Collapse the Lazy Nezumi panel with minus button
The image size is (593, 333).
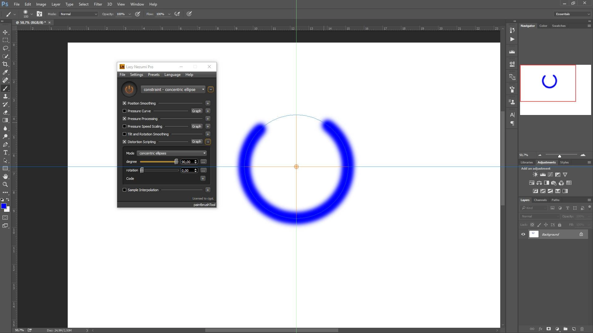point(211,89)
